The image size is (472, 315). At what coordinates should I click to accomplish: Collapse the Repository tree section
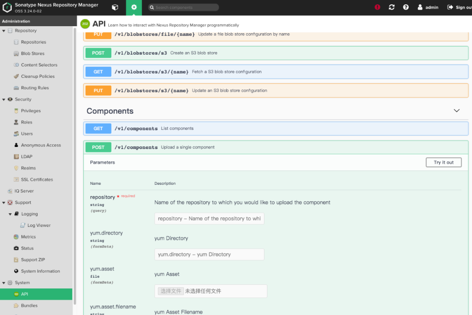click(4, 31)
